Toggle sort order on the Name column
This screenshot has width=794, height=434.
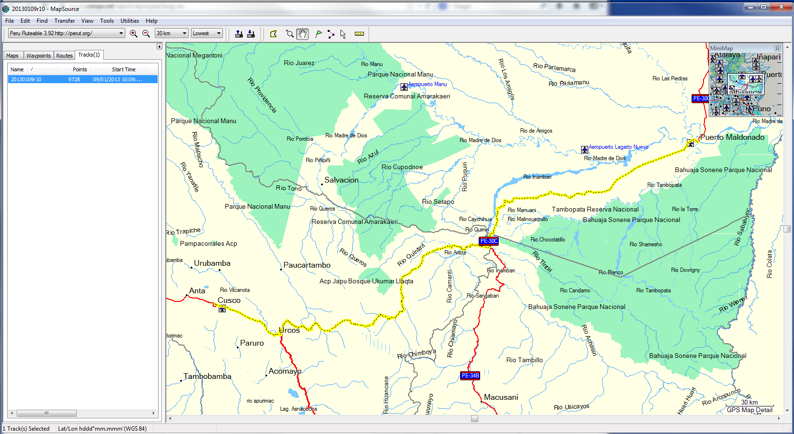click(x=17, y=69)
